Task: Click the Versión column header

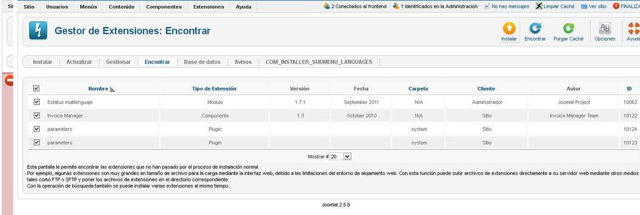Action: coord(300,88)
